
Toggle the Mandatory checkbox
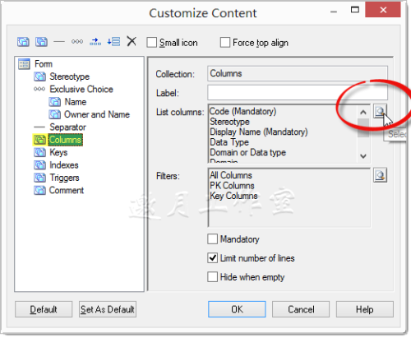[x=213, y=239]
